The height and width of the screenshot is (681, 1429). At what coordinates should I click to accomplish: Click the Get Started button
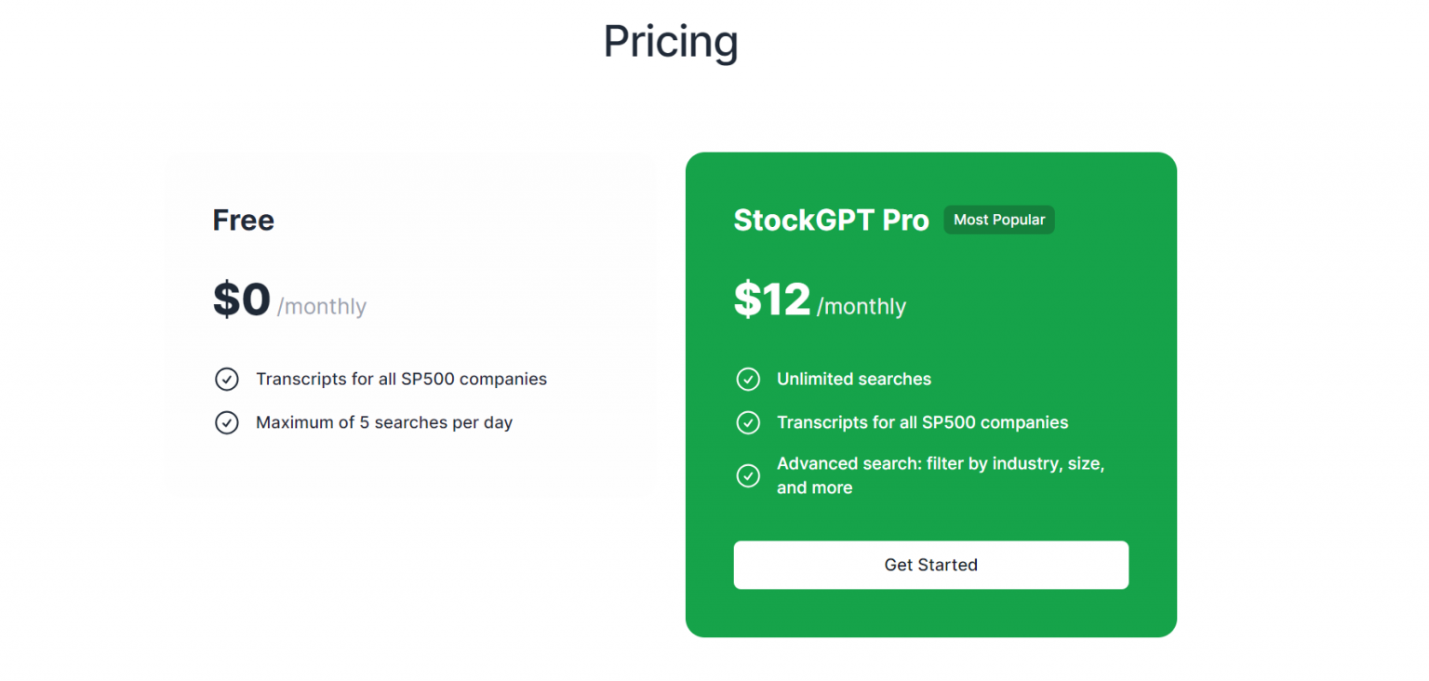pyautogui.click(x=930, y=565)
